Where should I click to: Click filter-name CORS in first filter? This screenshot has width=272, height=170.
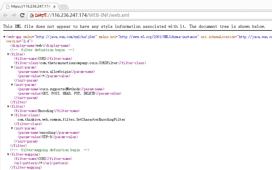click(x=42, y=59)
